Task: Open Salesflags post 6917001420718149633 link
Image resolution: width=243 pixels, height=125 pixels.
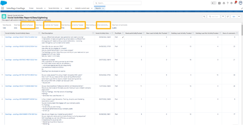Action: click(21, 75)
